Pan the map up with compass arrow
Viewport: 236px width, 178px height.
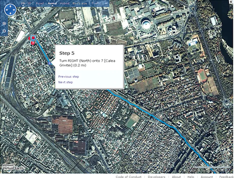(x=10, y=6)
